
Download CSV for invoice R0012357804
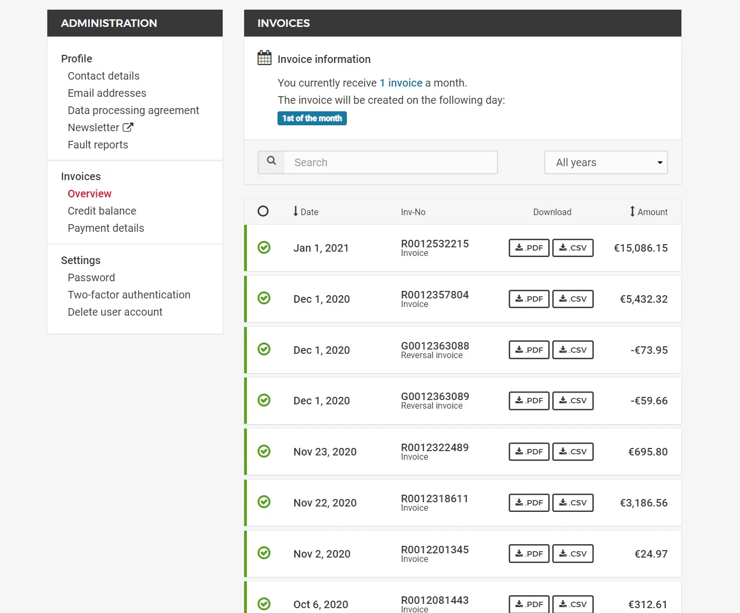tap(573, 299)
